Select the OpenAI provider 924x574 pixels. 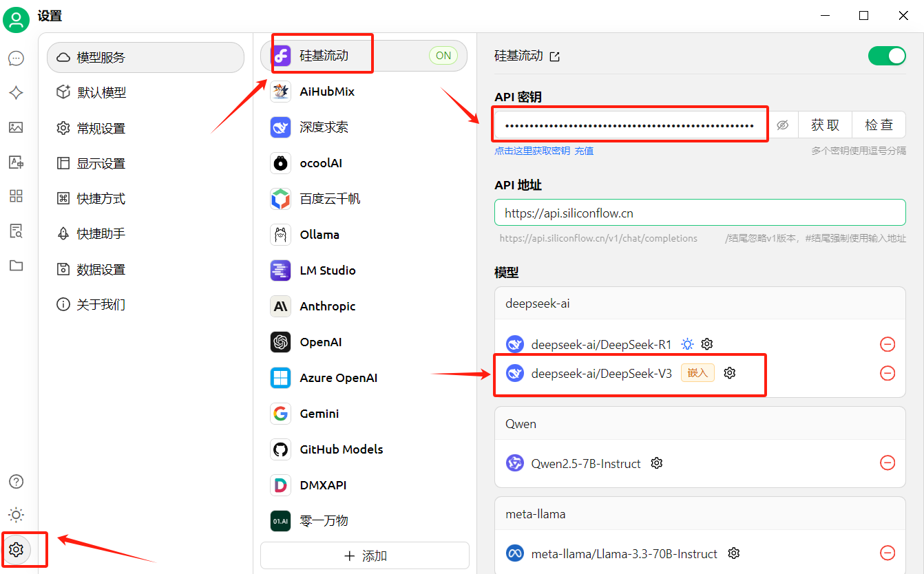[364, 342]
